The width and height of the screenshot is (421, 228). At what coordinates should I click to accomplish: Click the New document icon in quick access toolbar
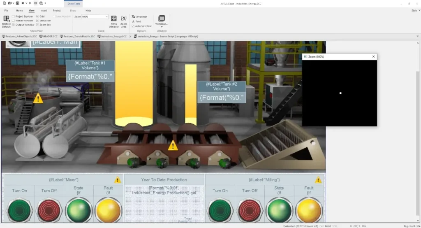click(4, 3)
